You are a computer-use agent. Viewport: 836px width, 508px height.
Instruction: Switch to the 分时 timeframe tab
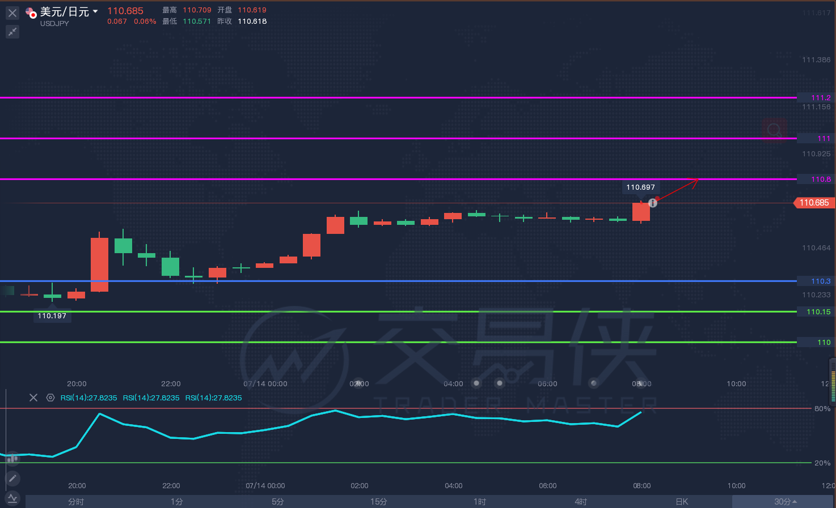(x=76, y=502)
